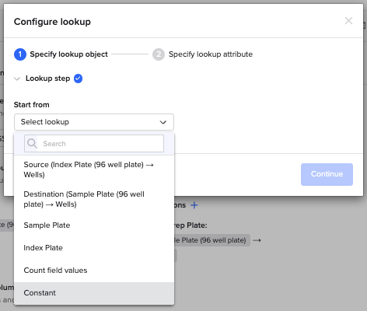Click the blue plus icon behind the dialog
The width and height of the screenshot is (367, 311).
[x=194, y=205]
